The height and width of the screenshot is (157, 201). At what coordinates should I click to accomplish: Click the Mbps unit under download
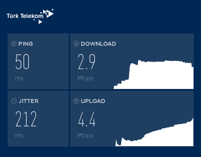pos(86,78)
